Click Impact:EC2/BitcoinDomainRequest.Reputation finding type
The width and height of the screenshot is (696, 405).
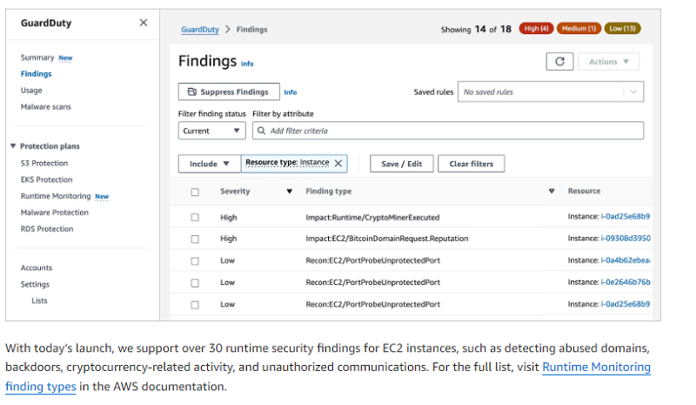(x=387, y=239)
